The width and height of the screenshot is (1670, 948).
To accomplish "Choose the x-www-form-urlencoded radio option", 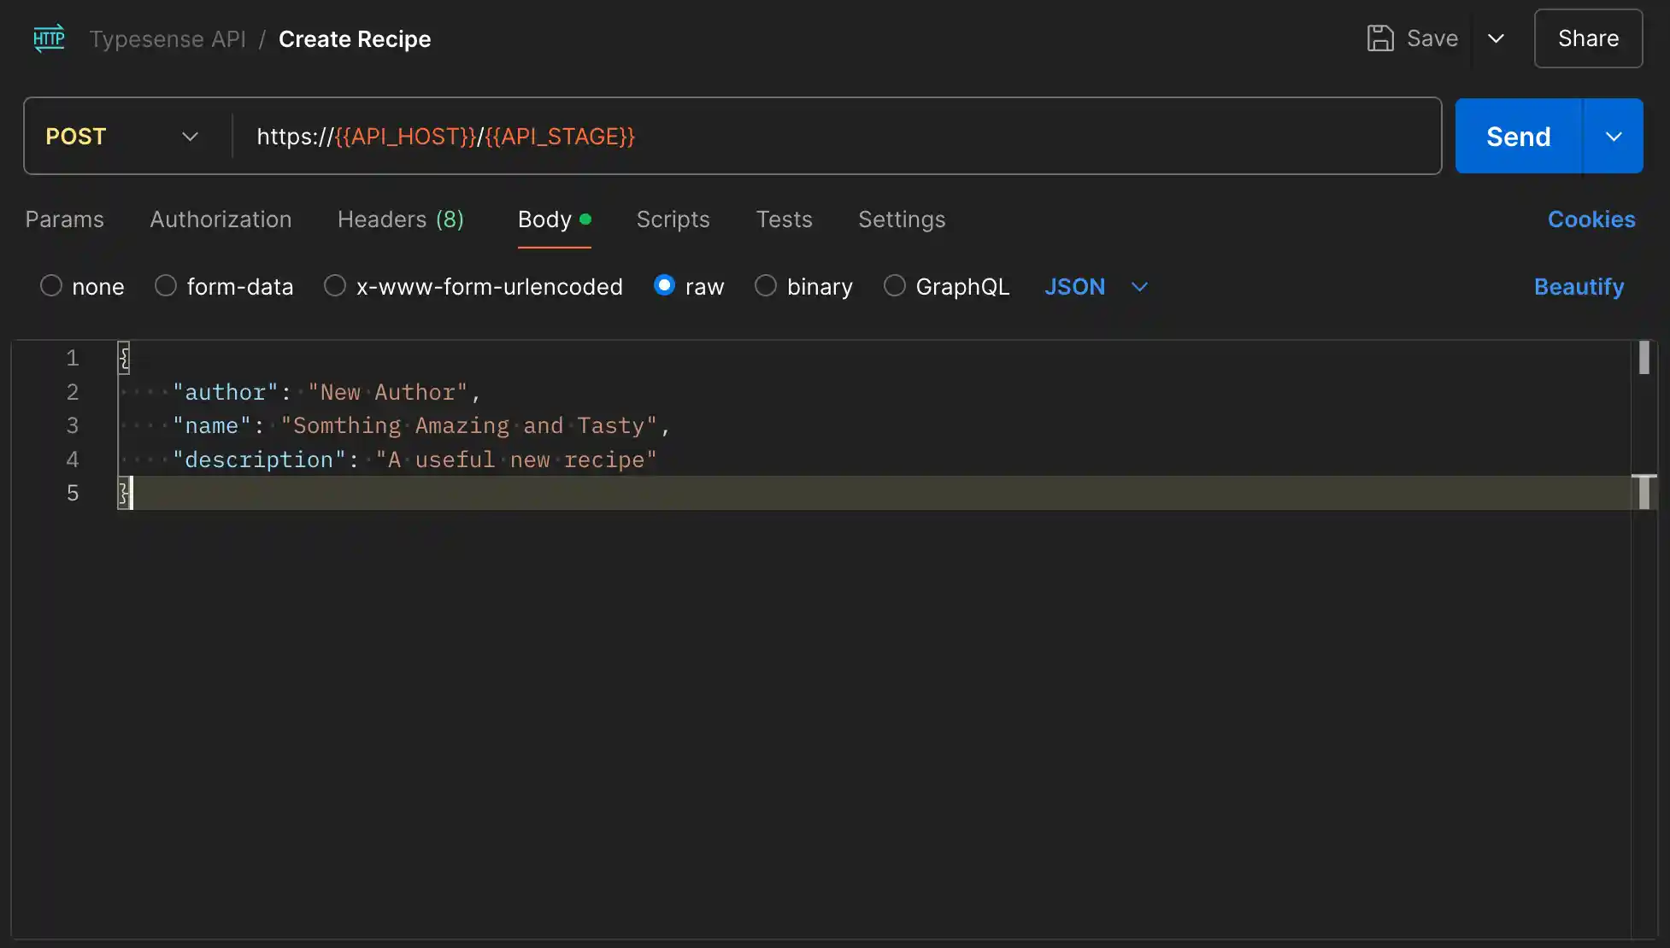I will [335, 286].
